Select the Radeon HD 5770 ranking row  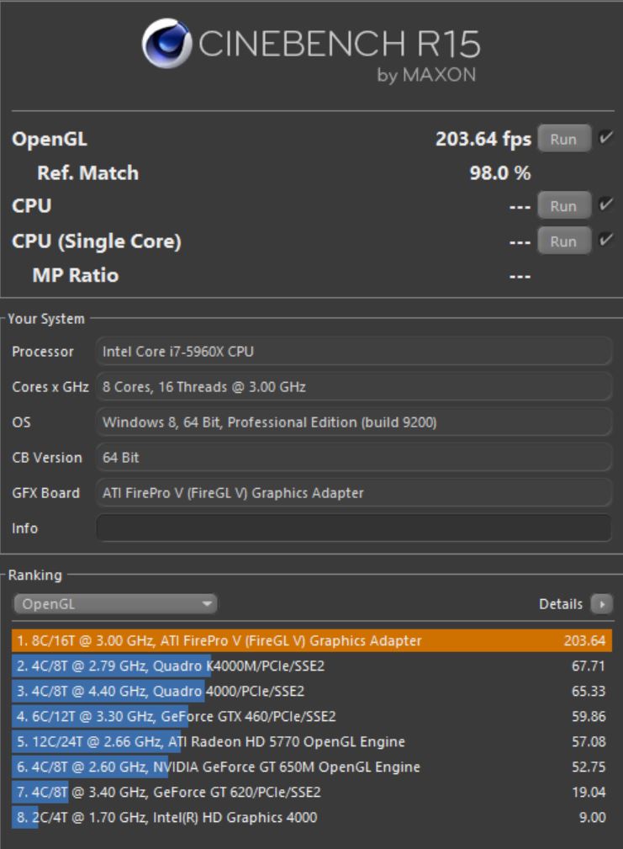click(x=311, y=742)
